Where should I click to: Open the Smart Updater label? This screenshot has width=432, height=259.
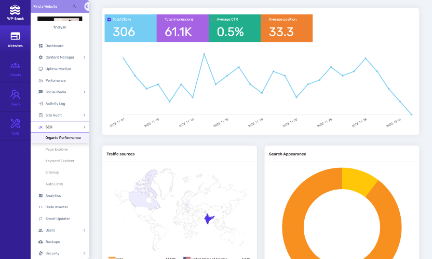click(x=58, y=219)
